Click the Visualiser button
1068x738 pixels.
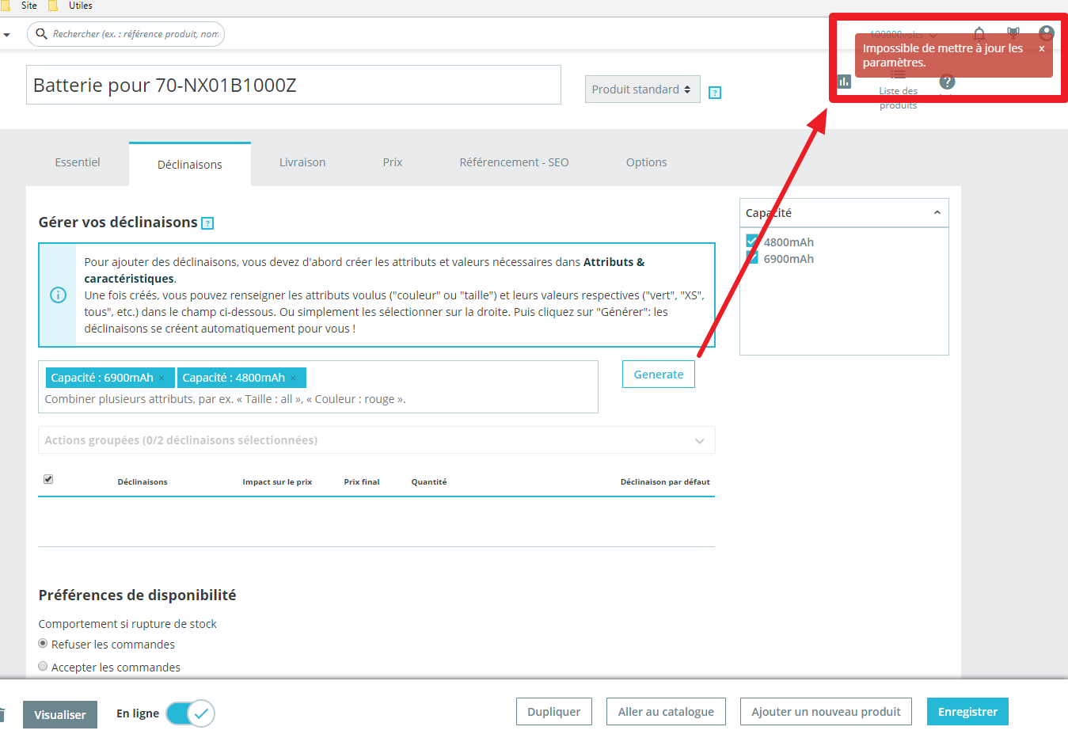pyautogui.click(x=60, y=714)
